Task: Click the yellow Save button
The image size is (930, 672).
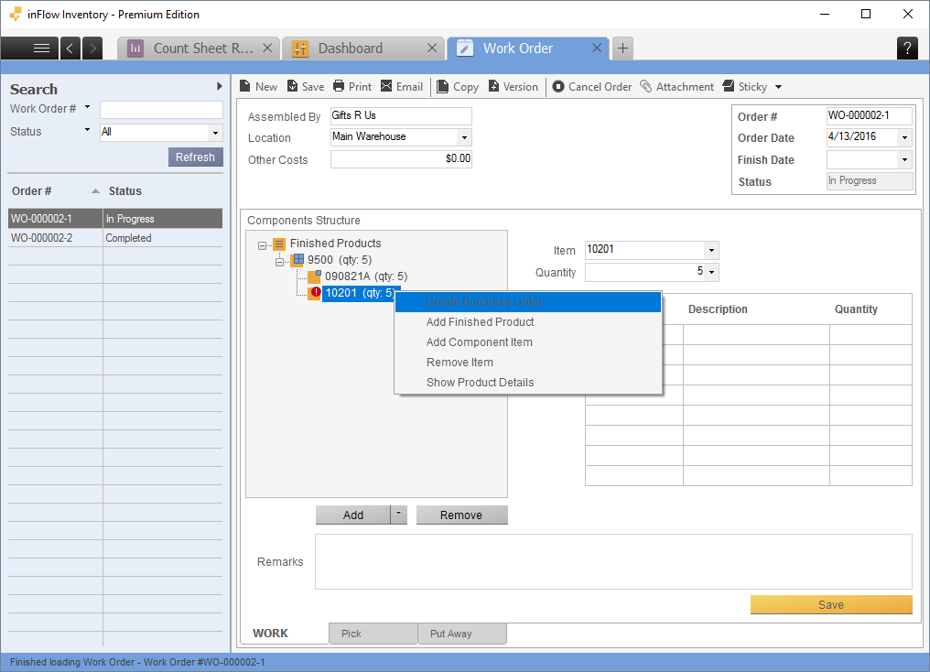Action: click(x=831, y=604)
